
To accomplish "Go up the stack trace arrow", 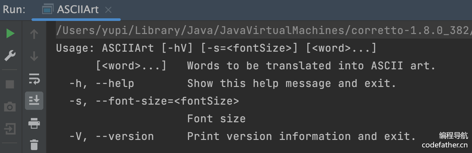I will point(34,34).
